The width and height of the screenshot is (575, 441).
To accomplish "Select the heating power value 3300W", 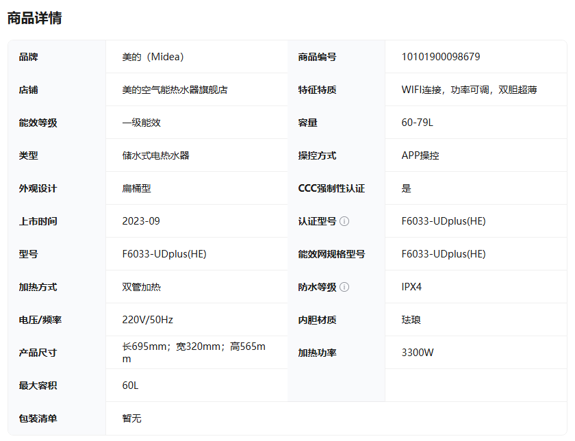I will coord(418,353).
